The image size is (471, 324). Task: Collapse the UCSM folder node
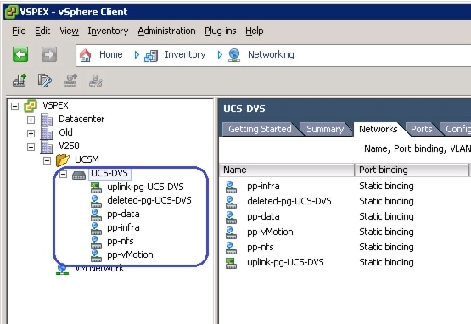pyautogui.click(x=47, y=160)
